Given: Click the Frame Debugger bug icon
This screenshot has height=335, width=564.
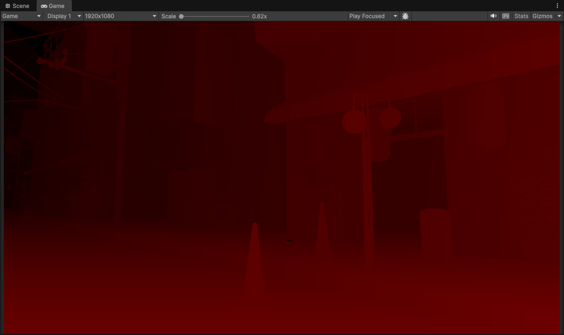Looking at the screenshot, I should point(405,16).
